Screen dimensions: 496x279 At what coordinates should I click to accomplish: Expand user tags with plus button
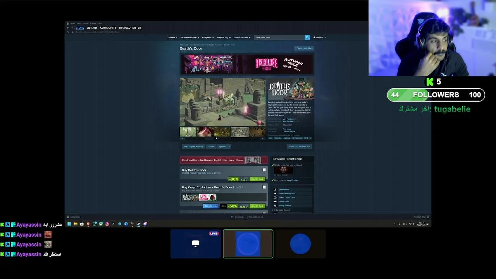310,138
